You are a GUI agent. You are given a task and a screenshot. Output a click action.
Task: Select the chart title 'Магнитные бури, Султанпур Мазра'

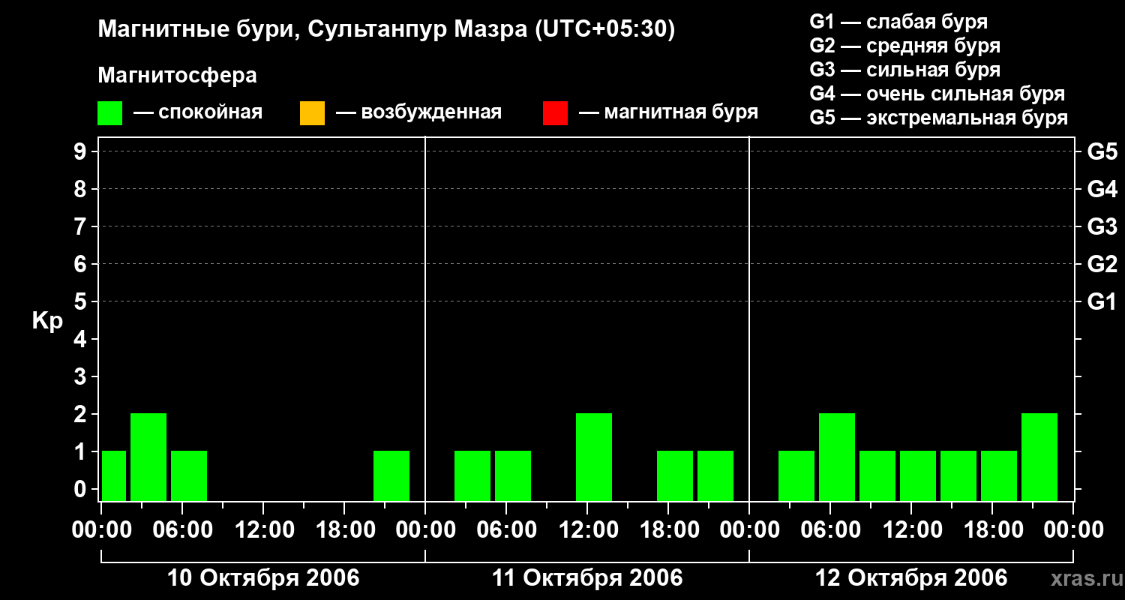[313, 30]
